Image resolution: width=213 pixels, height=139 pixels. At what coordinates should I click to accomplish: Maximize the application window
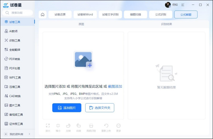coord(201,5)
